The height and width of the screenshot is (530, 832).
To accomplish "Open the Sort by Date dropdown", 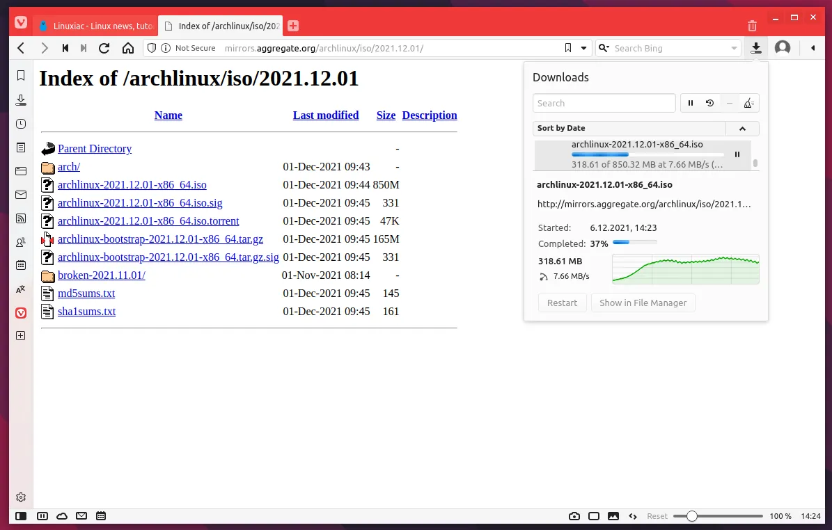I will point(629,128).
